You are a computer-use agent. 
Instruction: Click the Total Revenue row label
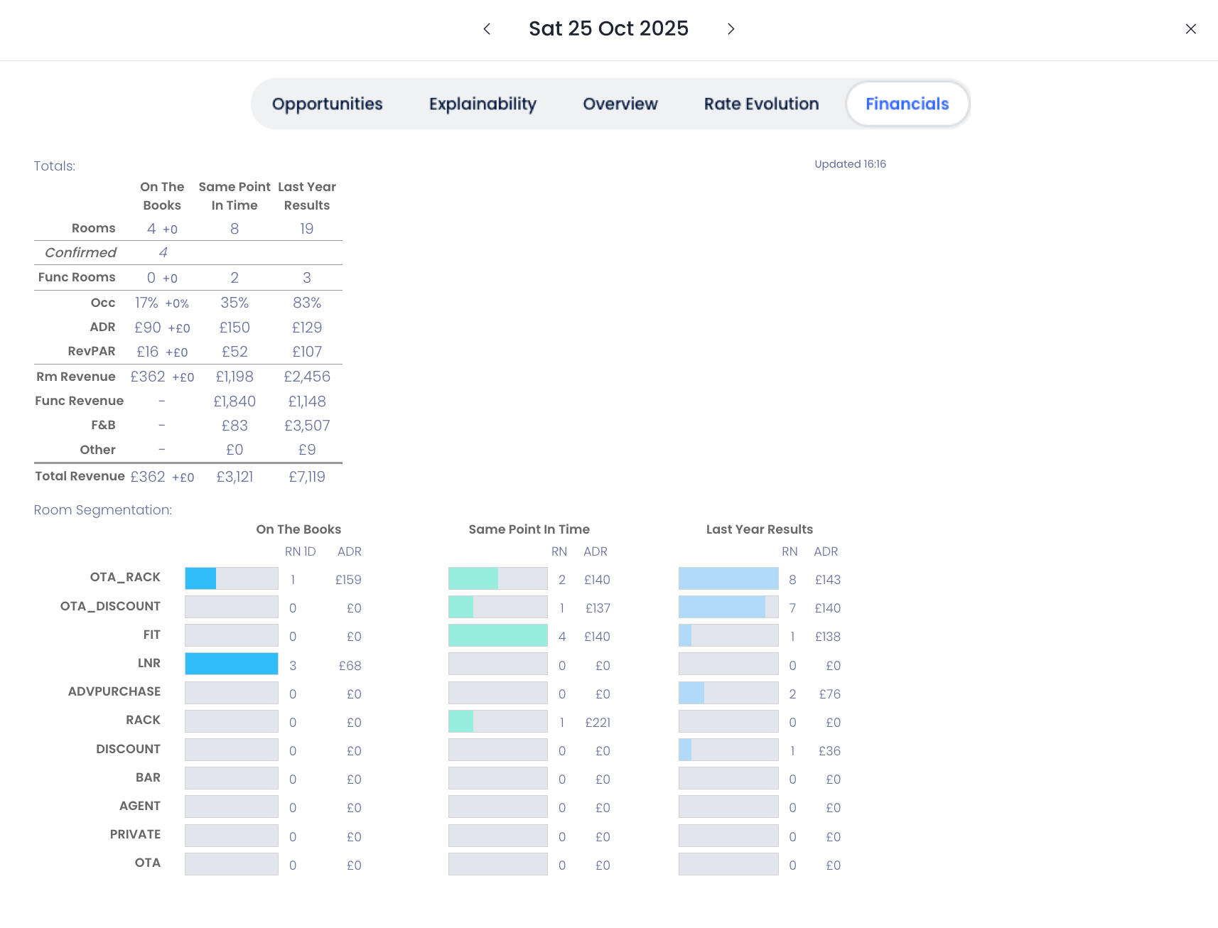pos(80,476)
